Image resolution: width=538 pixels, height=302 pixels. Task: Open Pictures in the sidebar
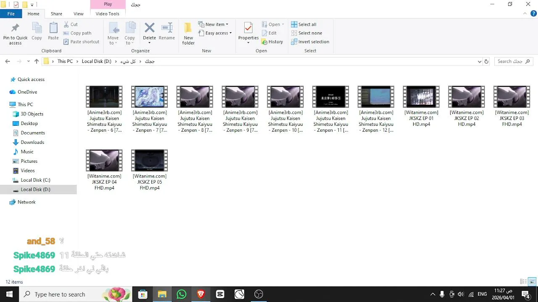29,161
